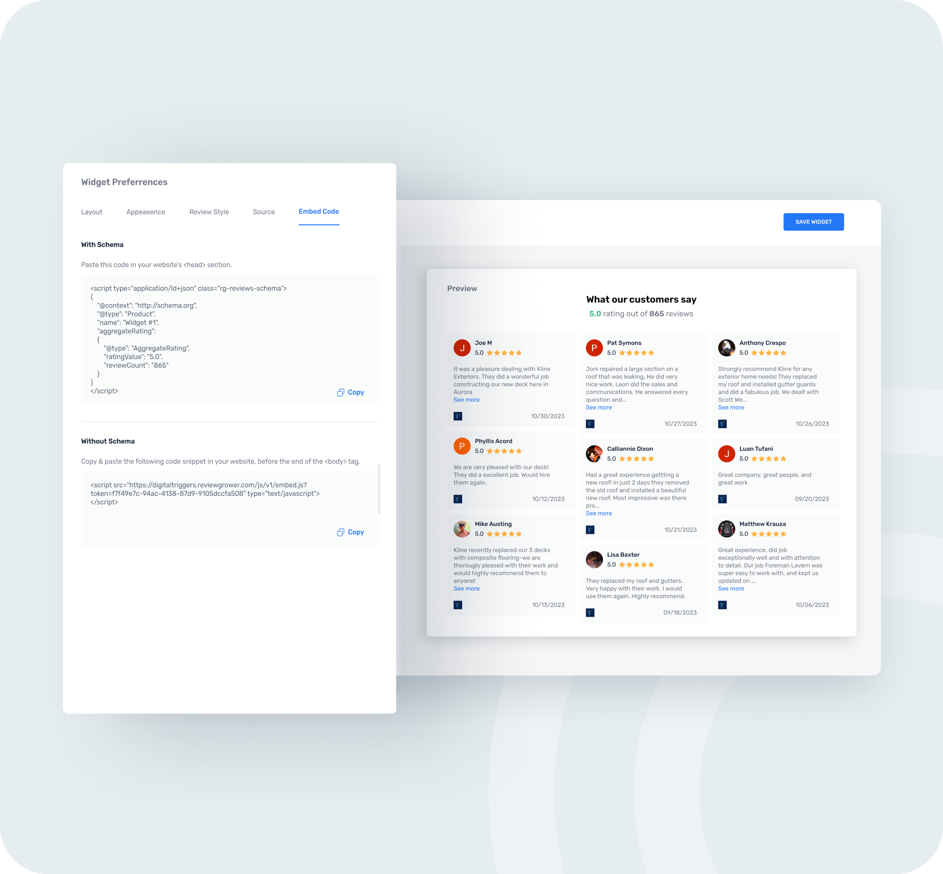
Task: Select the Source tab
Action: pos(265,212)
